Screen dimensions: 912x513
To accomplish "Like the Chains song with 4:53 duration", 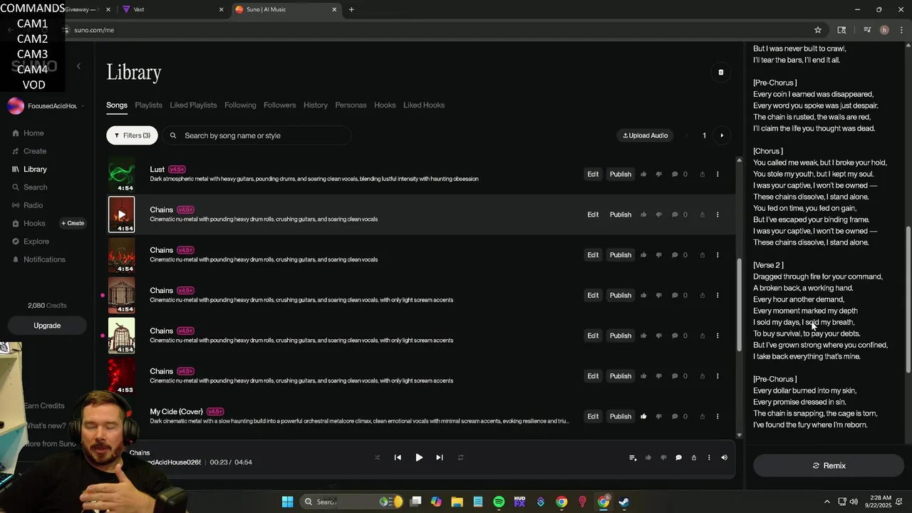I will click(643, 375).
